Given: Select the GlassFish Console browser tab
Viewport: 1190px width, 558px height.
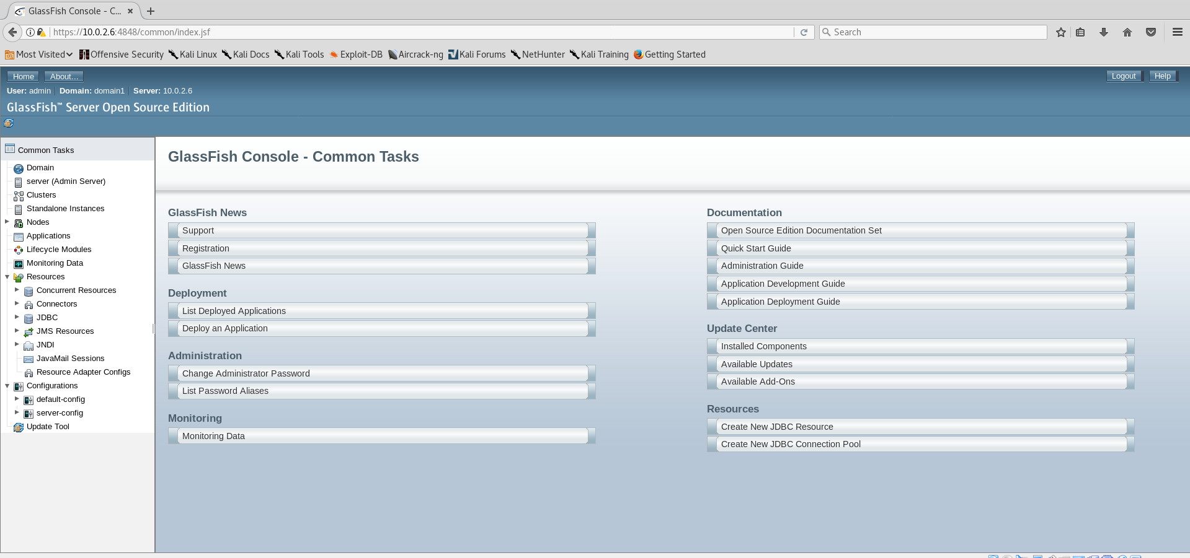Looking at the screenshot, I should 74,11.
